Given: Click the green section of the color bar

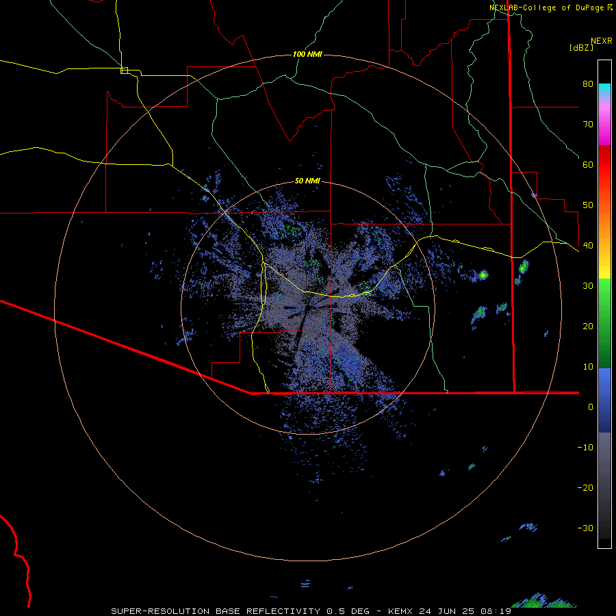Looking at the screenshot, I should tap(604, 323).
